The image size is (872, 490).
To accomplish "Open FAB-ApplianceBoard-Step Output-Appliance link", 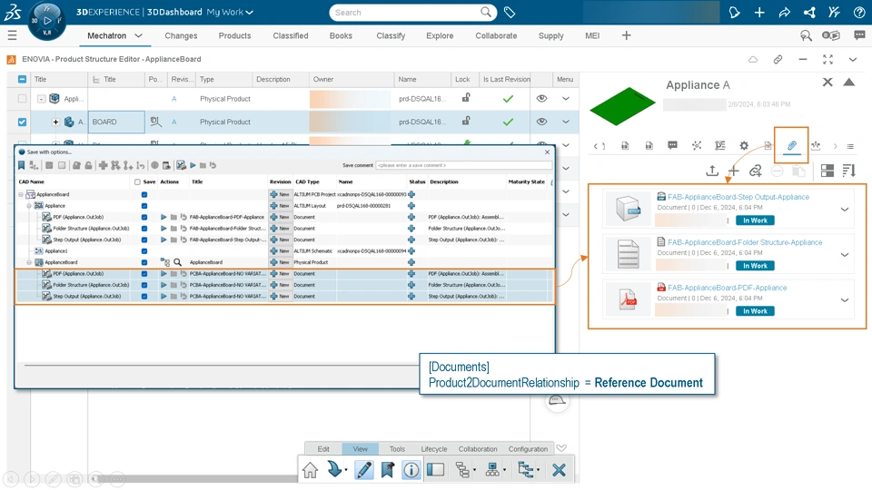I will tap(738, 197).
